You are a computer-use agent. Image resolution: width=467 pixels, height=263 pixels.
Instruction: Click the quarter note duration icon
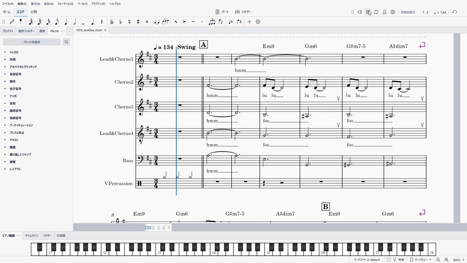[66, 22]
